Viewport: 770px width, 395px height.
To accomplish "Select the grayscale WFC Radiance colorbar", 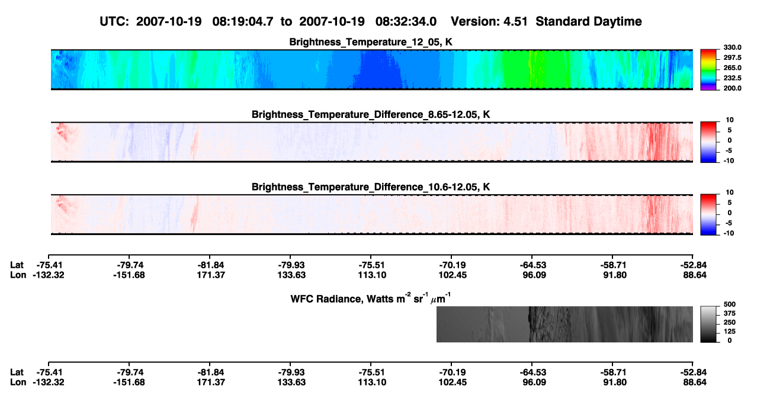I will click(x=708, y=324).
